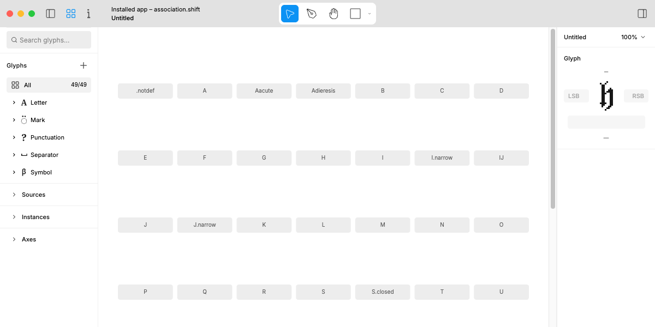Click the Letter category icon
The width and height of the screenshot is (655, 327).
pos(24,102)
